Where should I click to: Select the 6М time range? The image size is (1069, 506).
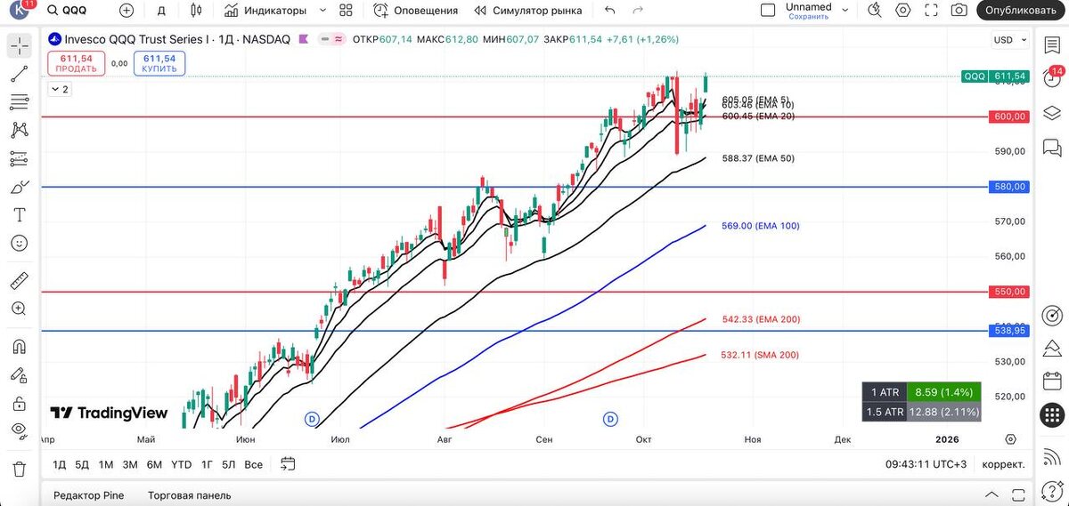(x=154, y=464)
